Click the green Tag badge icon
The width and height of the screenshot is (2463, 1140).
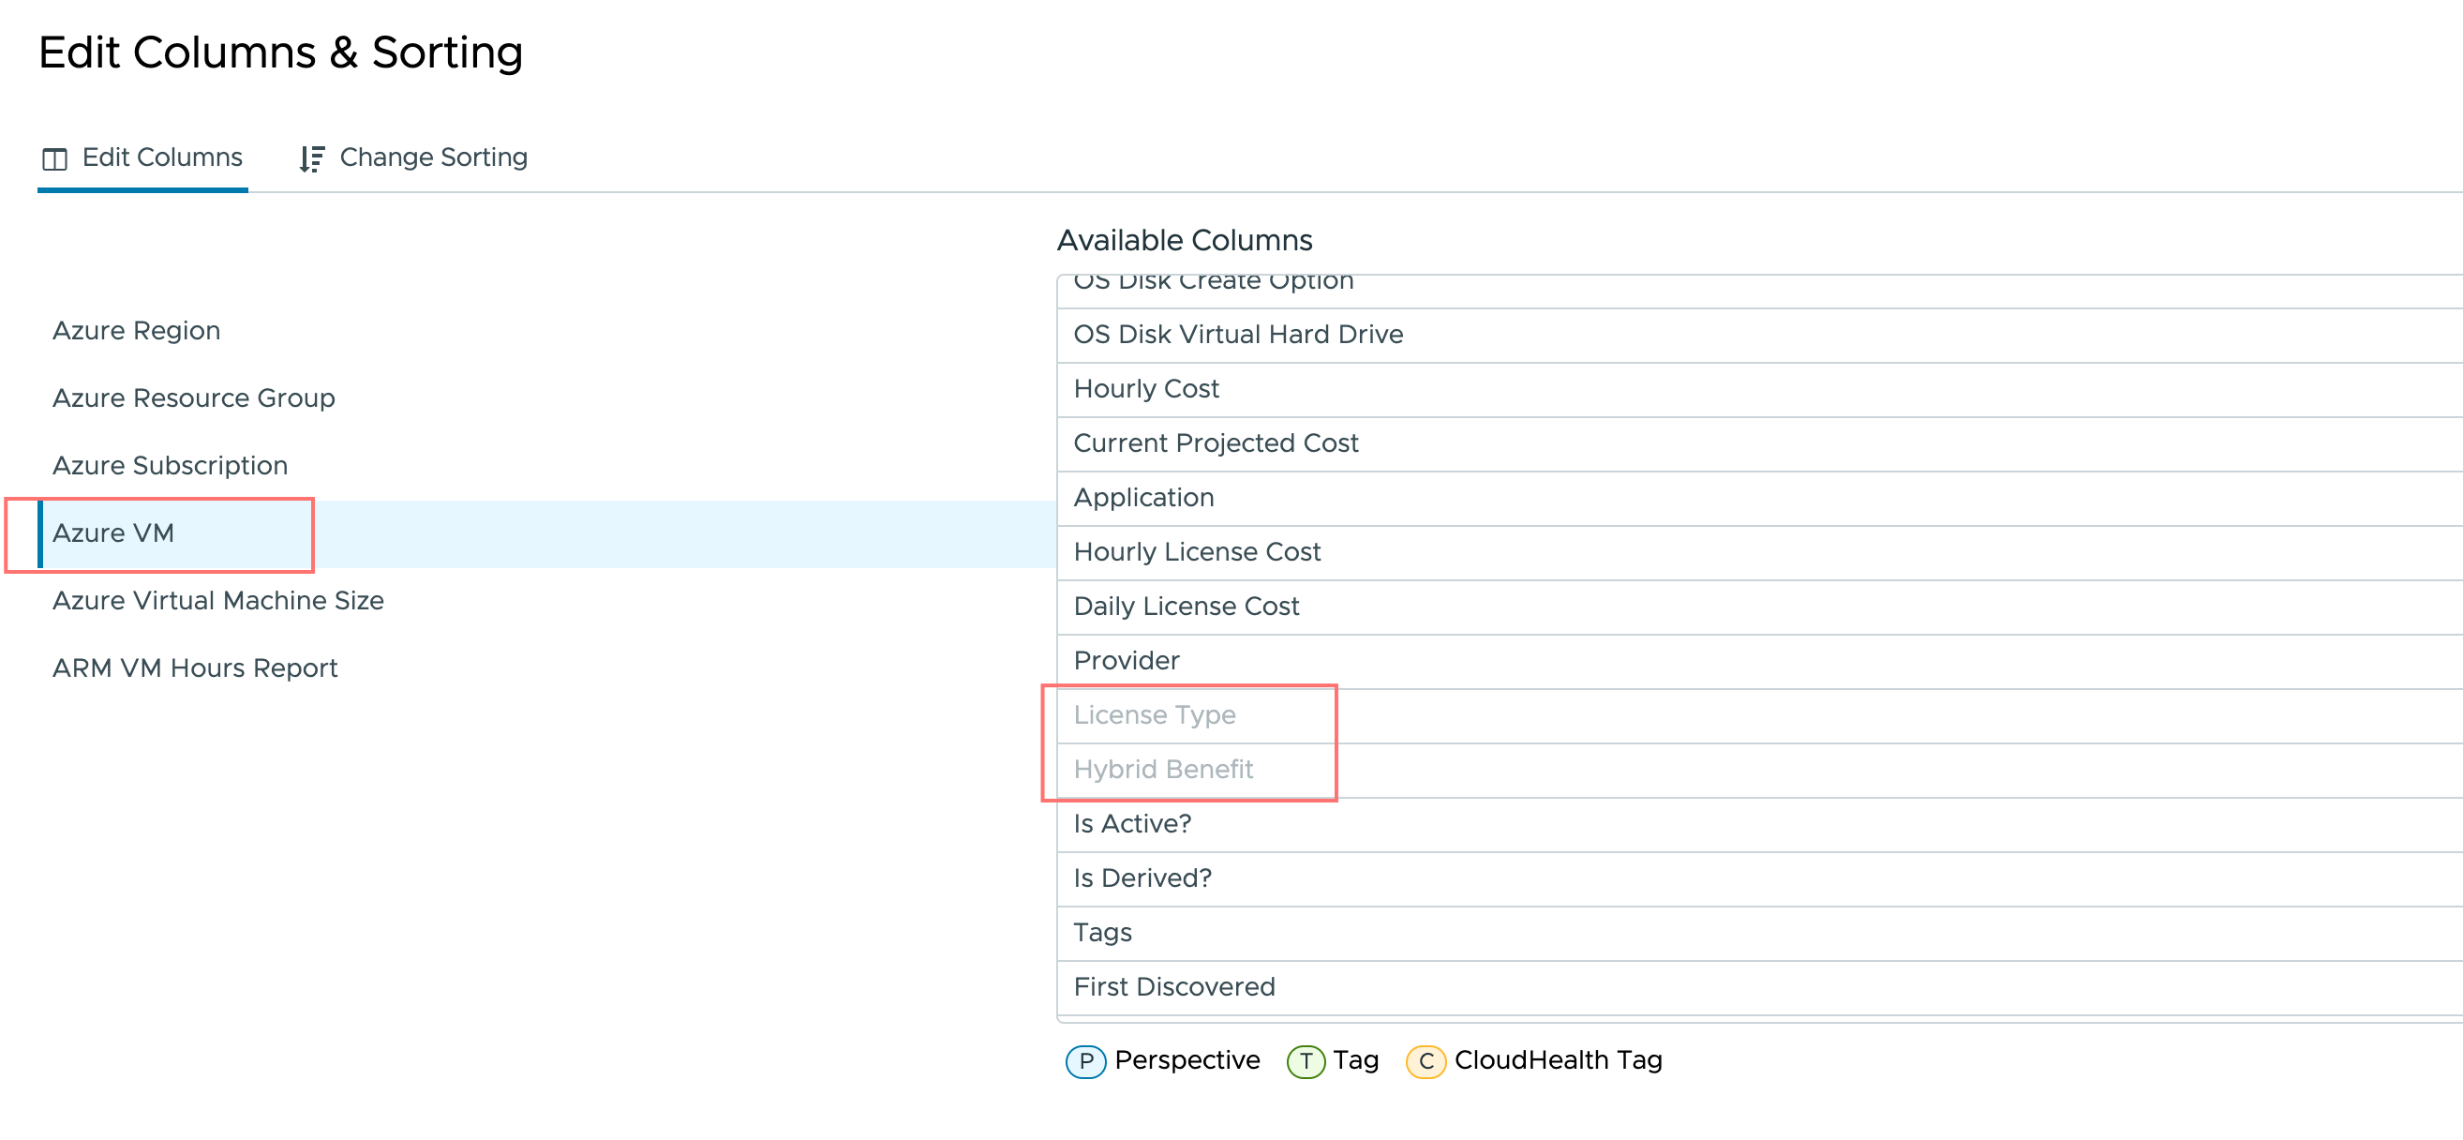tap(1305, 1059)
